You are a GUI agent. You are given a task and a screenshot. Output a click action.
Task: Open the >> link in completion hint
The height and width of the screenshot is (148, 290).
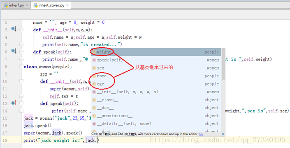(201, 134)
